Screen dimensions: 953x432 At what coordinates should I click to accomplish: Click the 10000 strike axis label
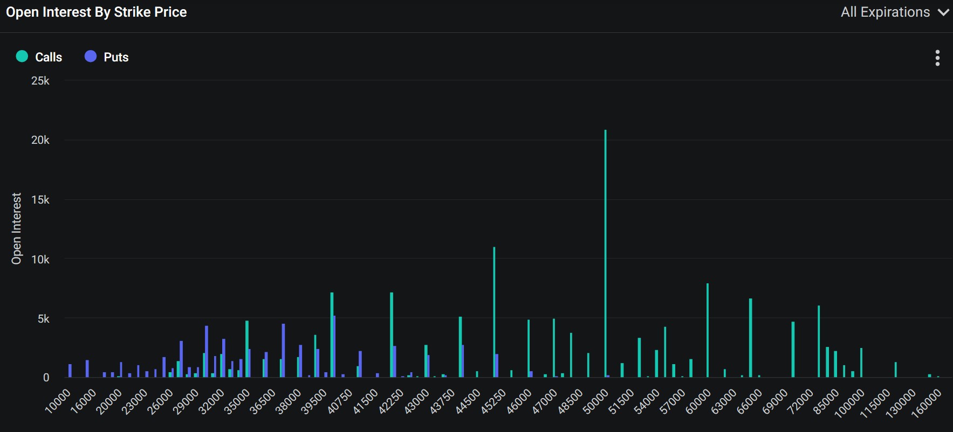pyautogui.click(x=58, y=402)
